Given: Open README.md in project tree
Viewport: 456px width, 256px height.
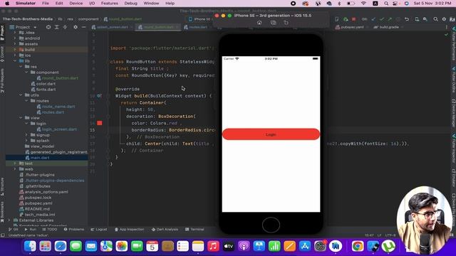Looking at the screenshot, I should pyautogui.click(x=34, y=209).
